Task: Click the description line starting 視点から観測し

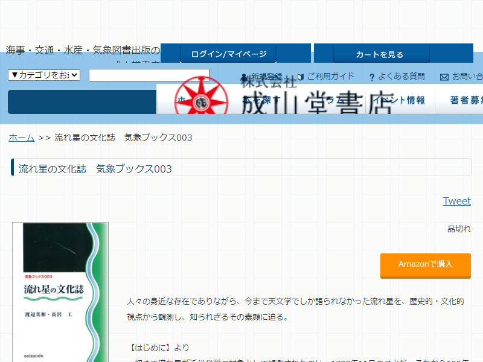Action: [208, 317]
